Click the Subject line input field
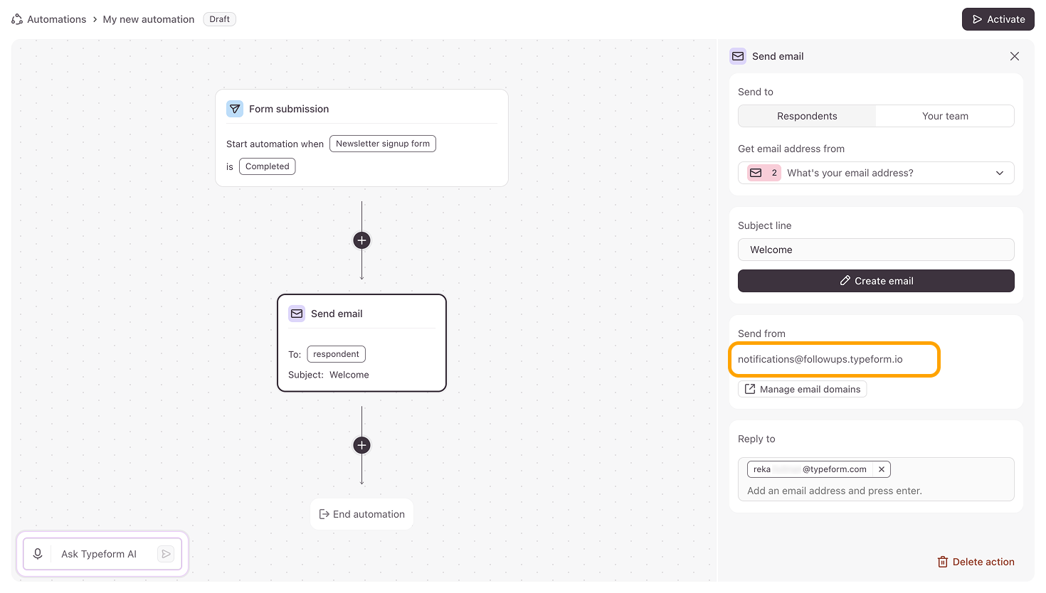Viewport: 1046px width, 593px height. coord(876,250)
